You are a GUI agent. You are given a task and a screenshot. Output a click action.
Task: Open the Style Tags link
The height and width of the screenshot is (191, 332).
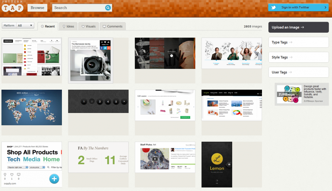(299, 57)
